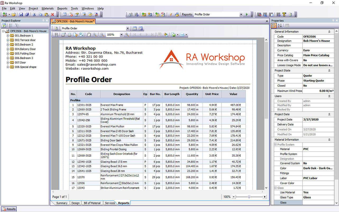Pin the Project Explorer panel
Viewport: 339px width, 212px height.
tap(43, 20)
